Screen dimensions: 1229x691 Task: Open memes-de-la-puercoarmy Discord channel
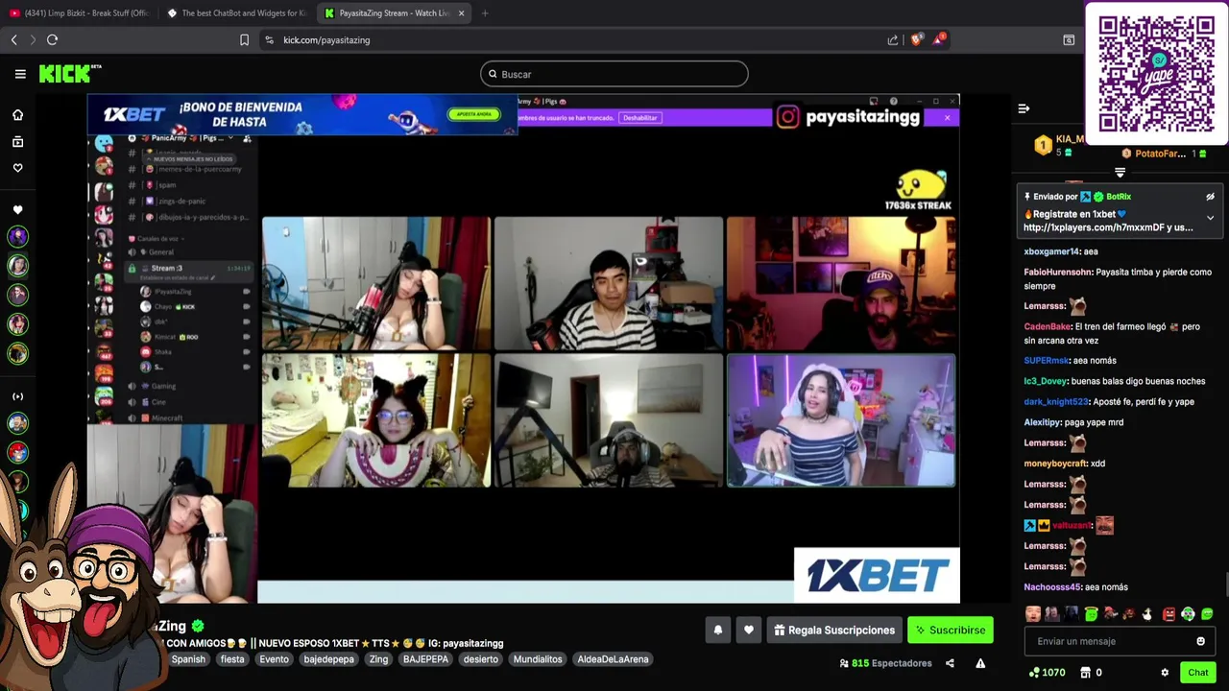[x=199, y=169]
